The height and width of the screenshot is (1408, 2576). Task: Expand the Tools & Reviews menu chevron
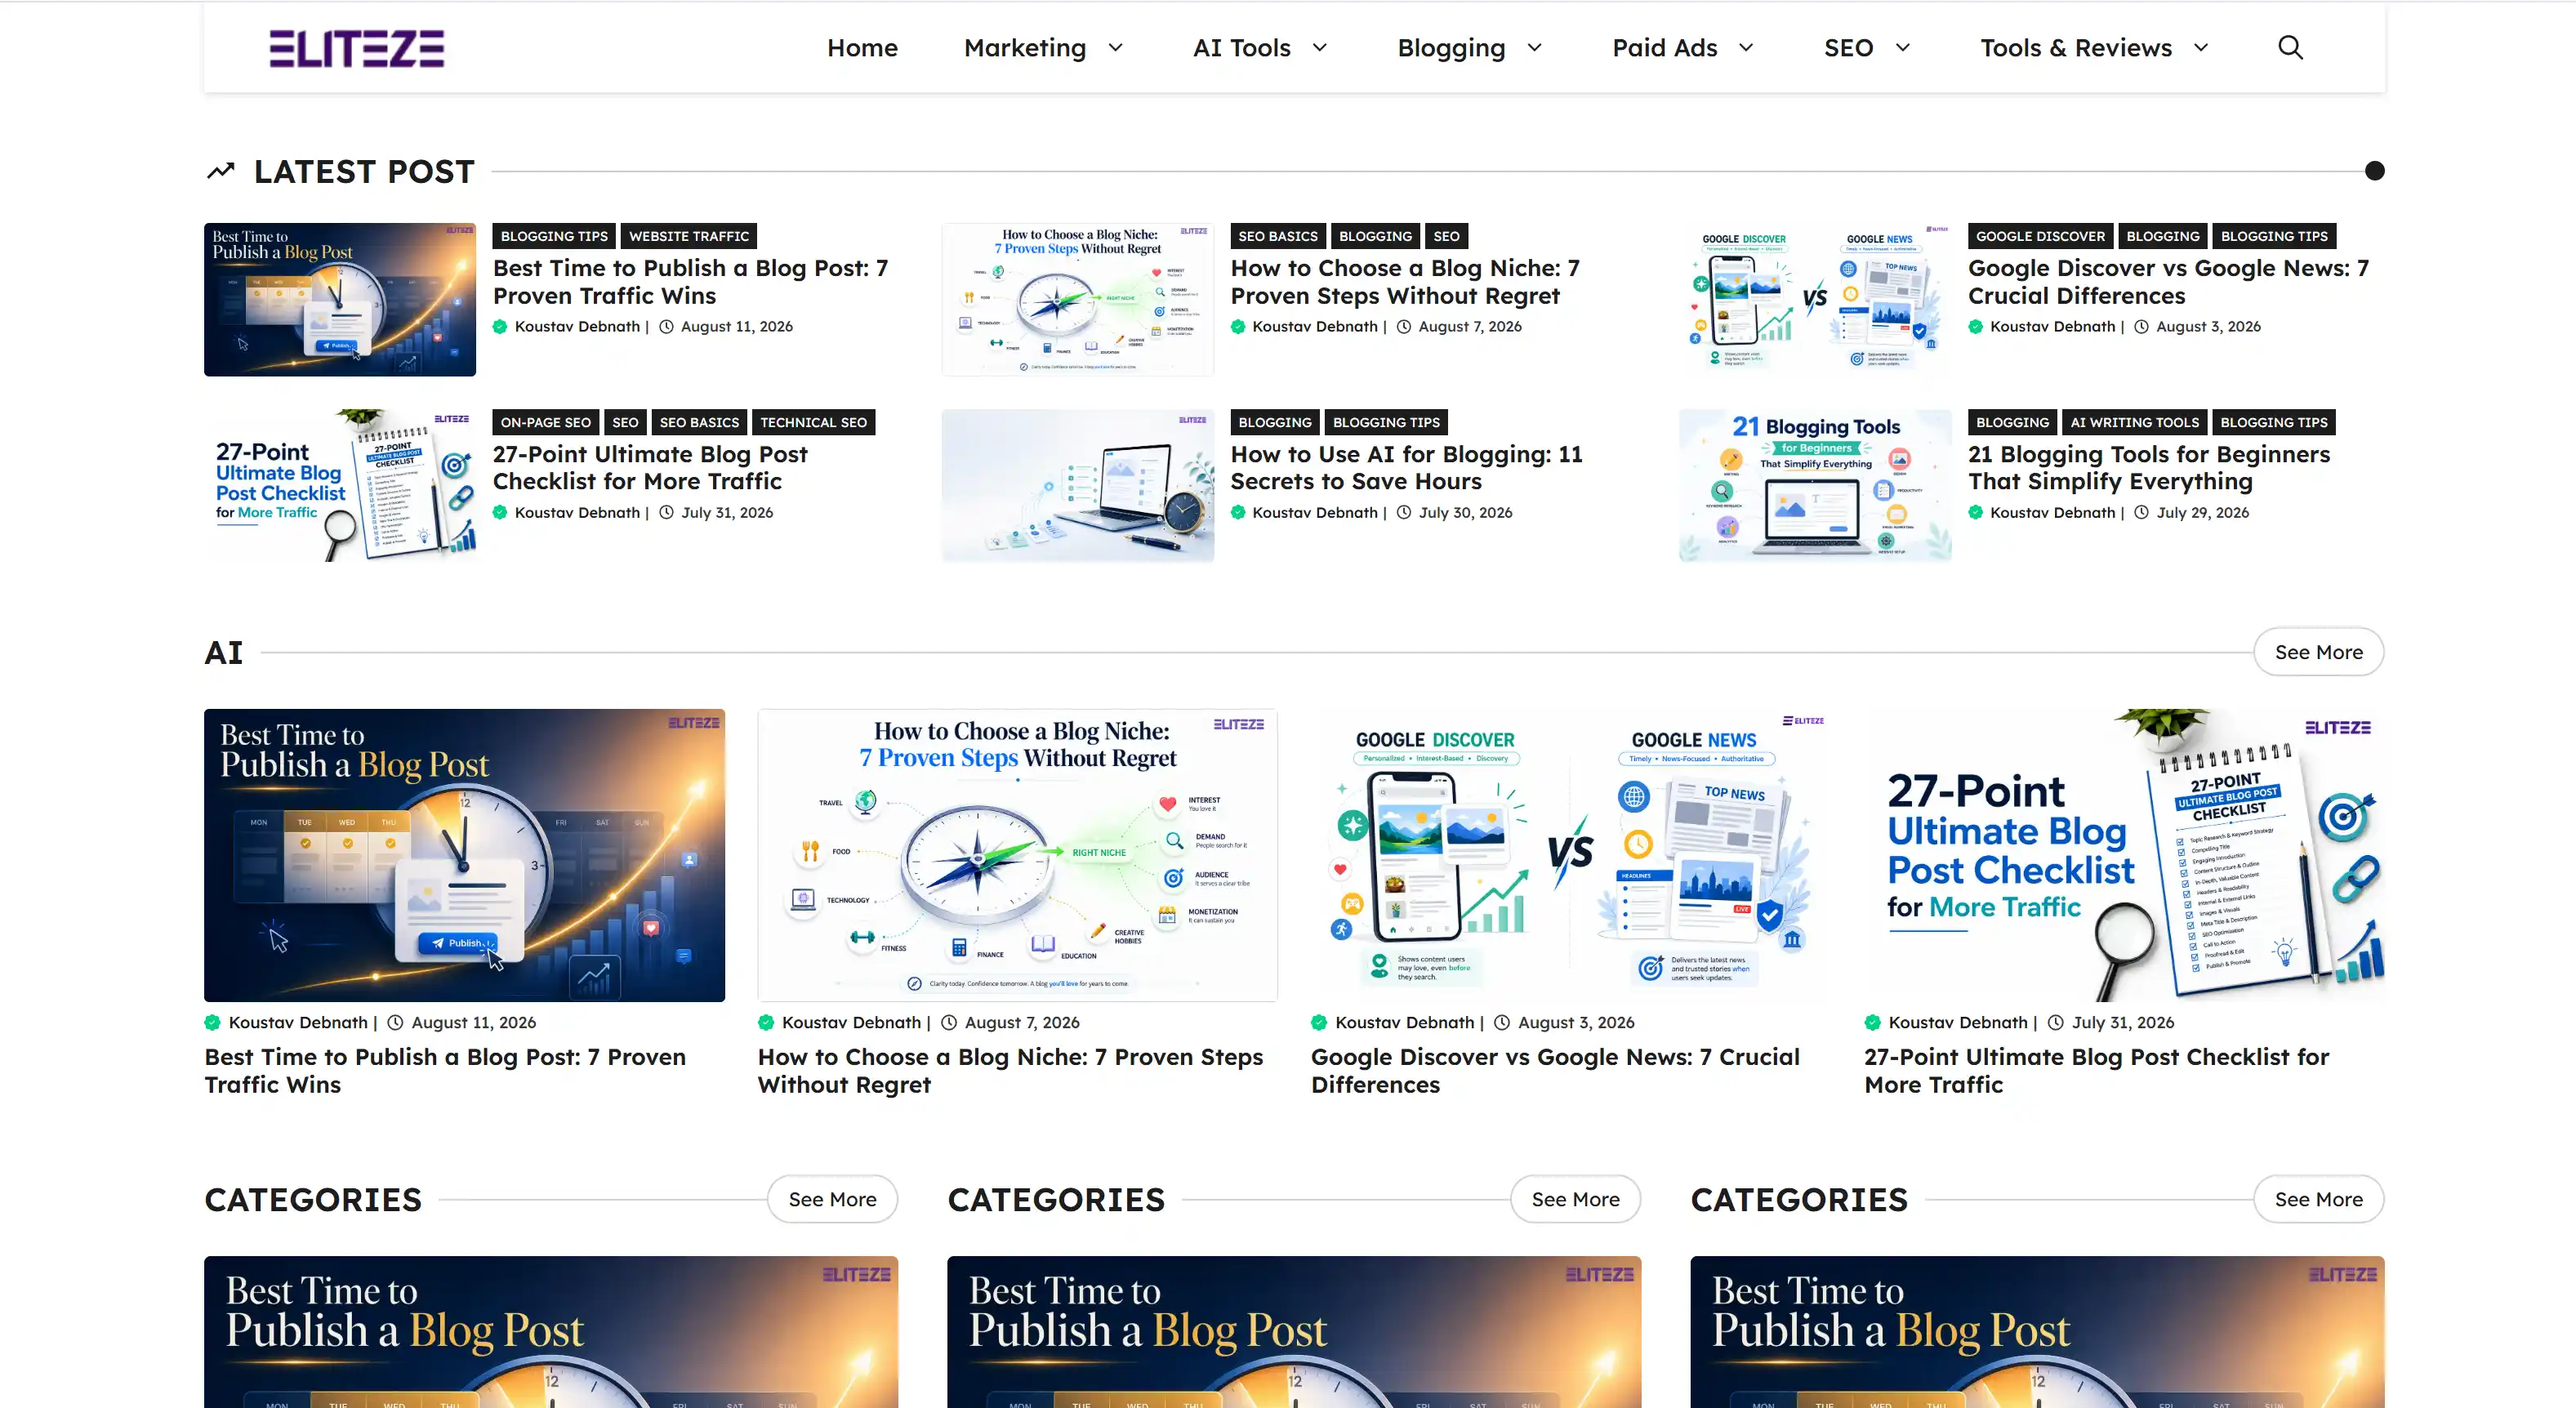(x=2201, y=48)
